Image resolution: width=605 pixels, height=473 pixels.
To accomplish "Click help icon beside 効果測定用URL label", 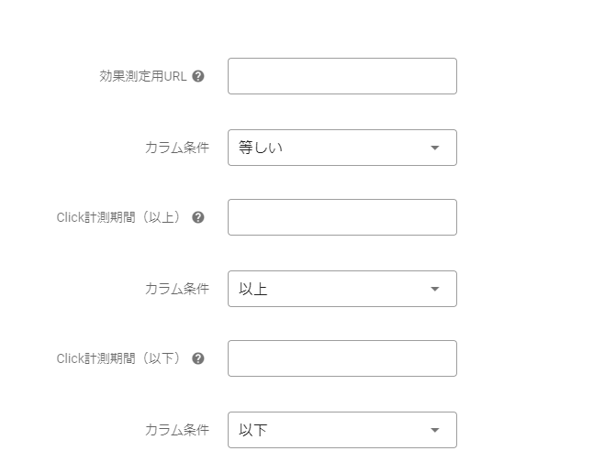I will (198, 76).
